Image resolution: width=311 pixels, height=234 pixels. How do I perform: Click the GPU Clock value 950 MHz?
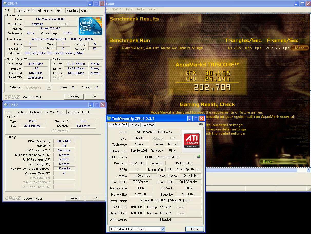pyautogui.click(x=137, y=207)
